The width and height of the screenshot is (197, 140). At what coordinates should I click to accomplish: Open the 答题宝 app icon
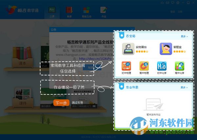166,49
